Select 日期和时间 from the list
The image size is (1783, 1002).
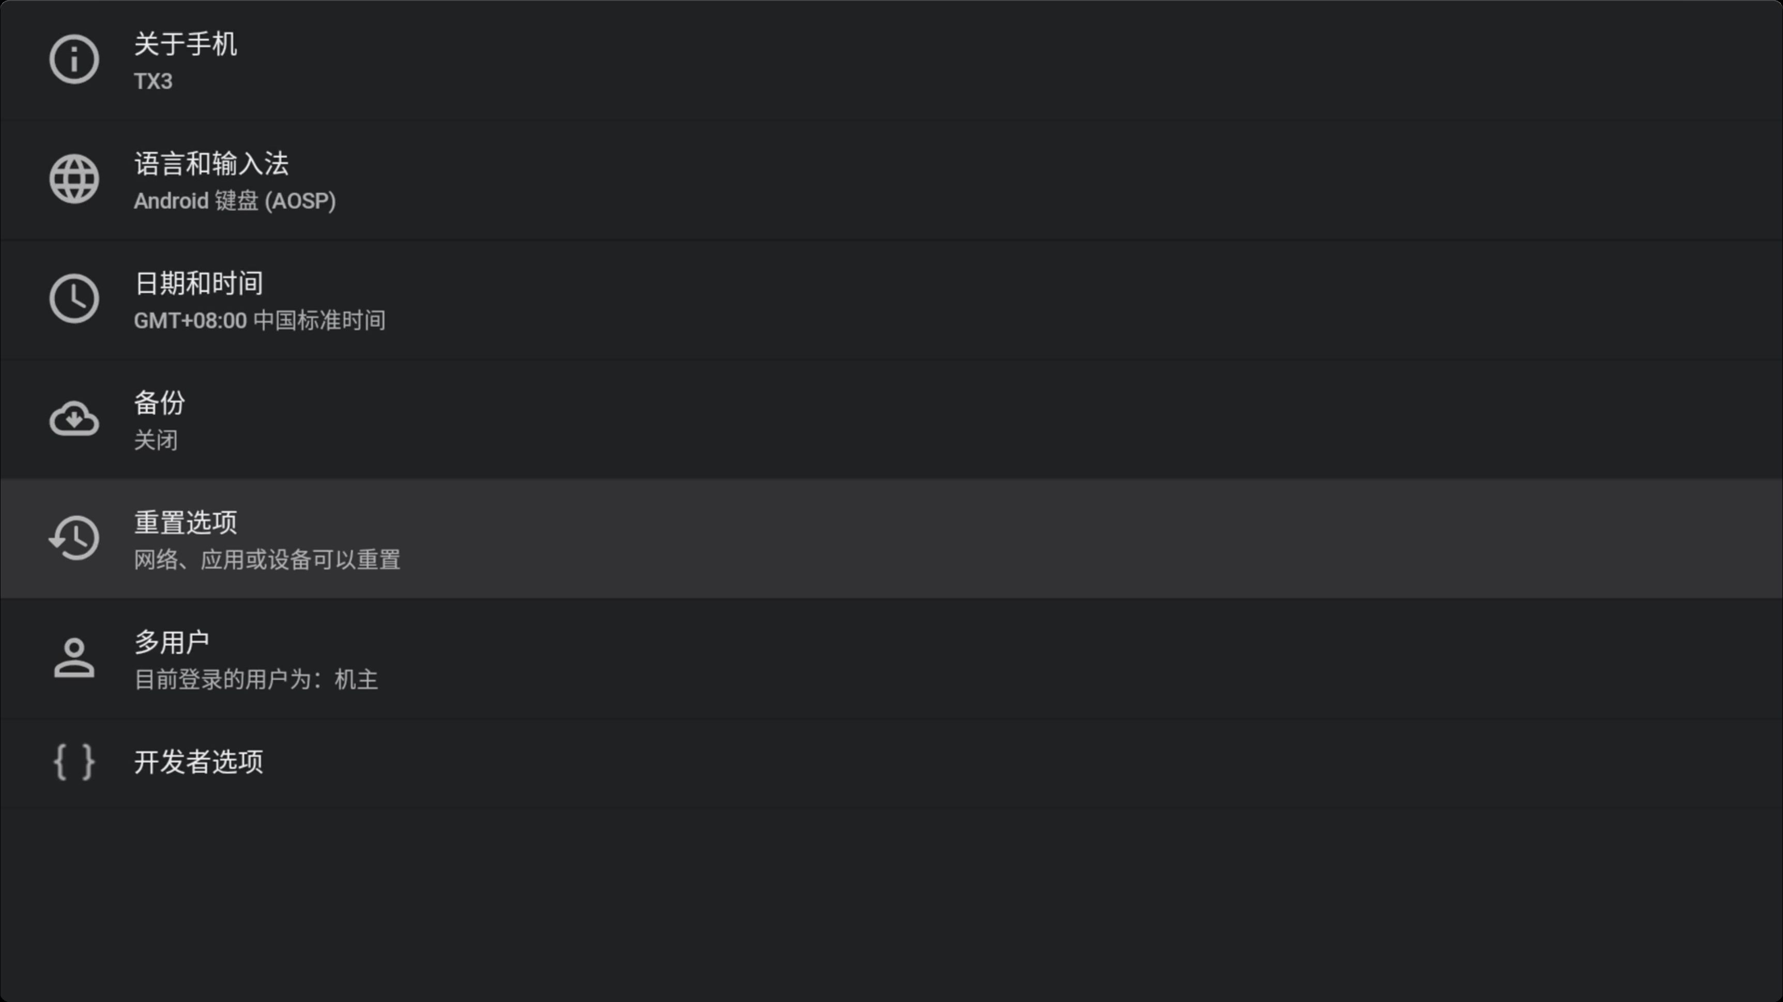pyautogui.click(x=891, y=299)
